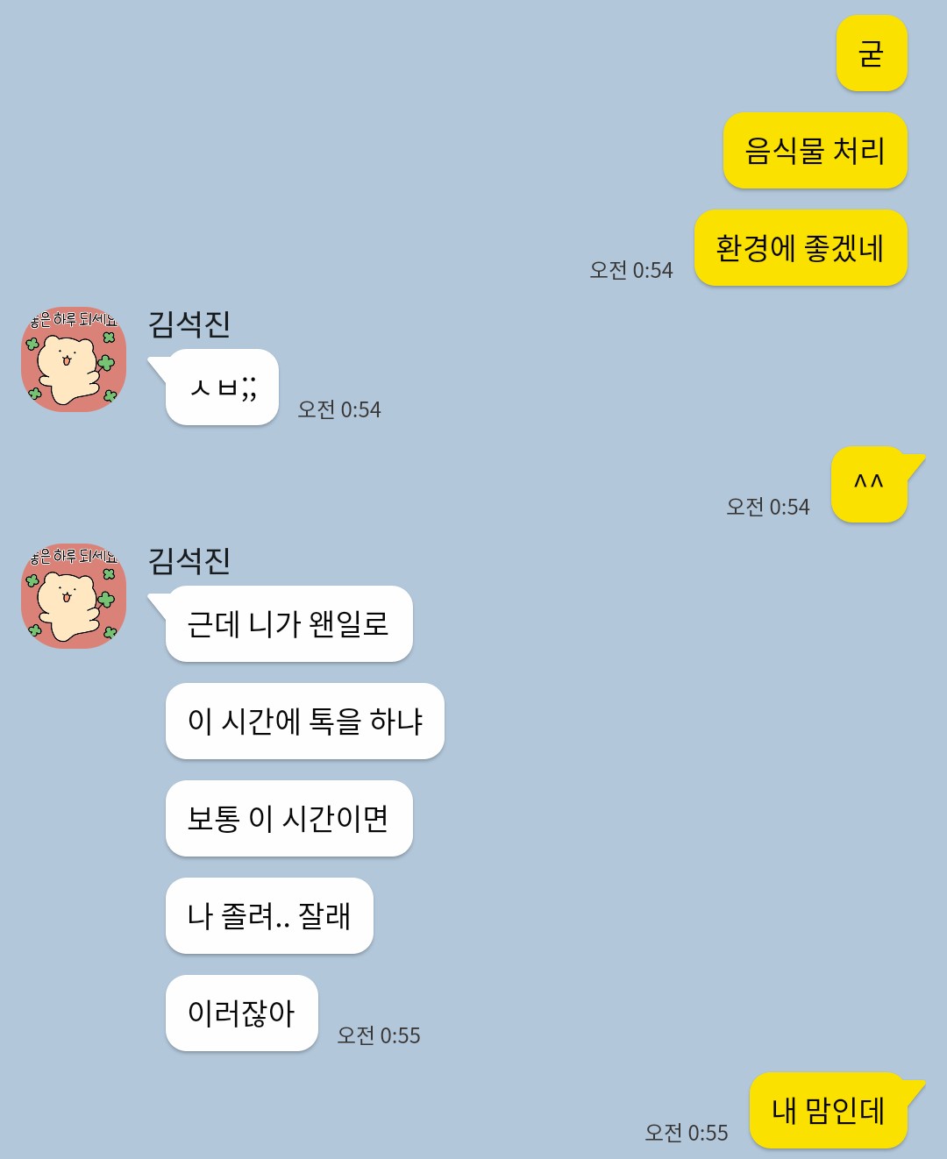
Task: Tap the lower 김석진 sender name
Action: (x=189, y=561)
